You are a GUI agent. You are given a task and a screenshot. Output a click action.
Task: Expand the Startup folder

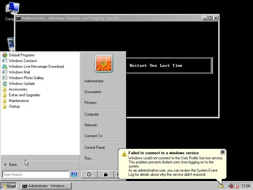[x=14, y=106]
